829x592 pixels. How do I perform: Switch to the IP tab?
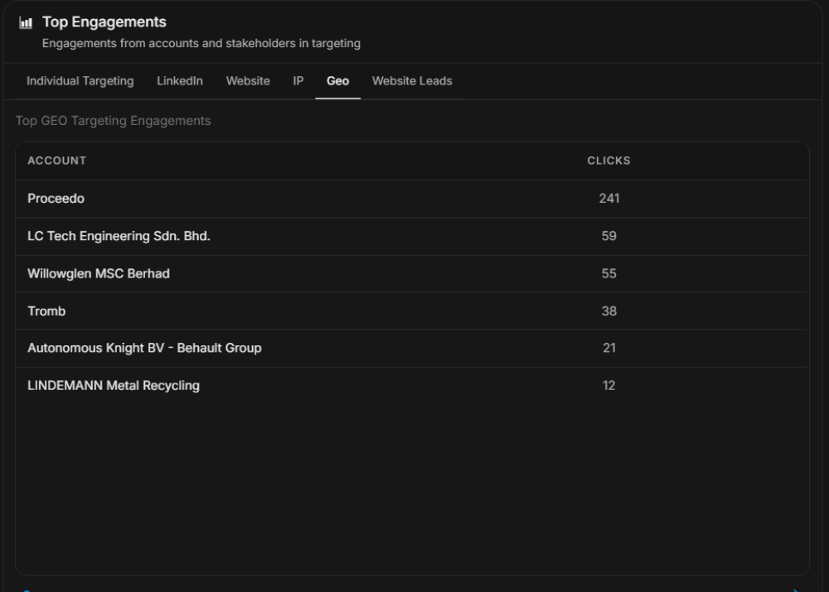pos(298,81)
